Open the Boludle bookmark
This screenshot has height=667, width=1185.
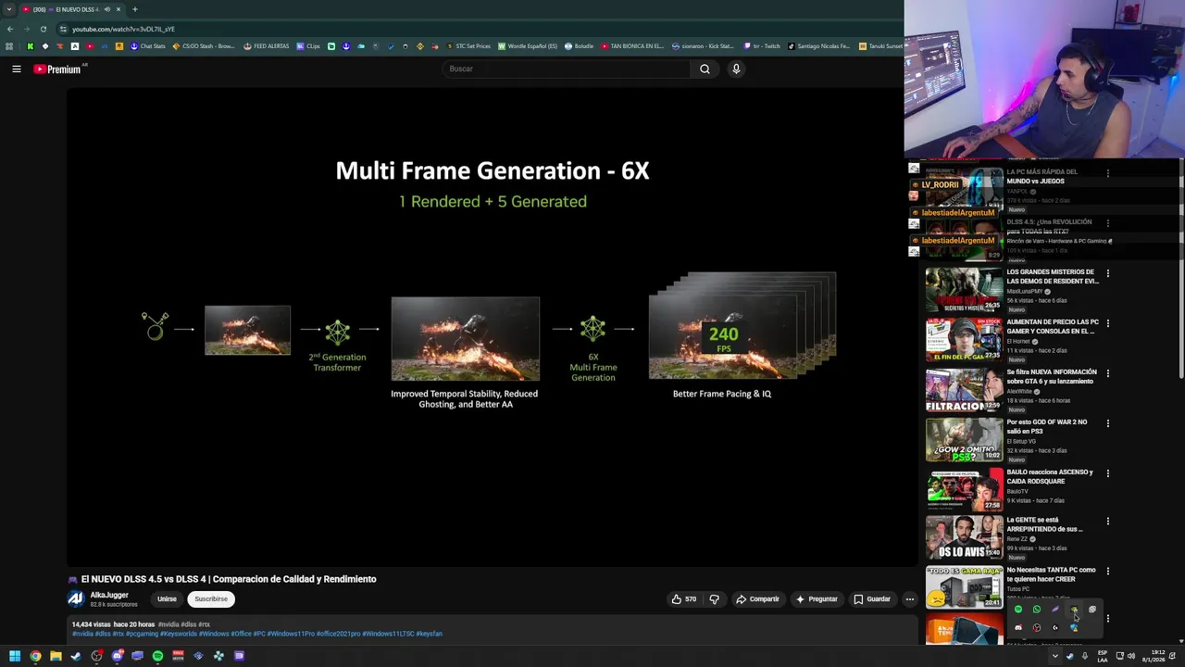pos(579,46)
